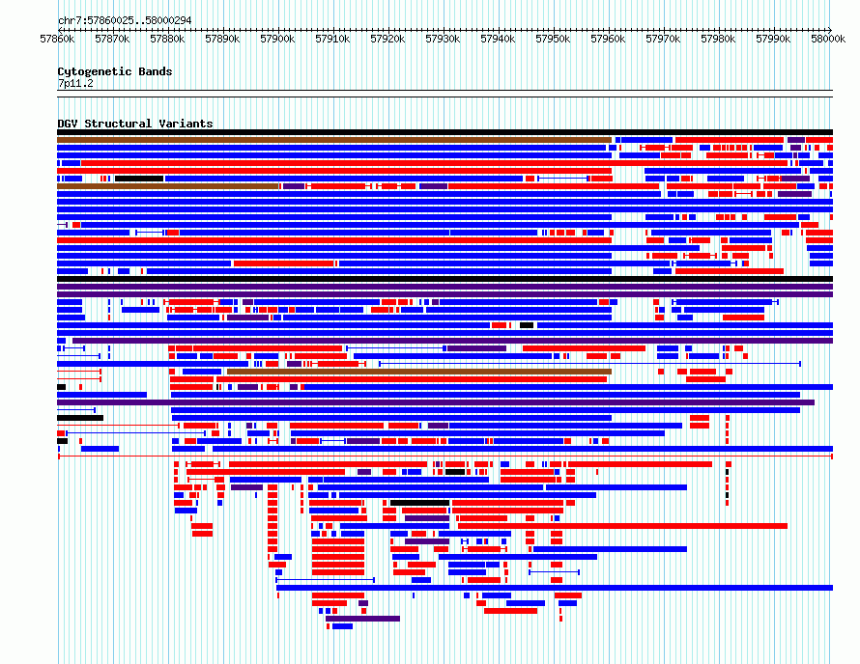Click the thin blue capped line spanning 57920k to 57995k

click(589, 364)
